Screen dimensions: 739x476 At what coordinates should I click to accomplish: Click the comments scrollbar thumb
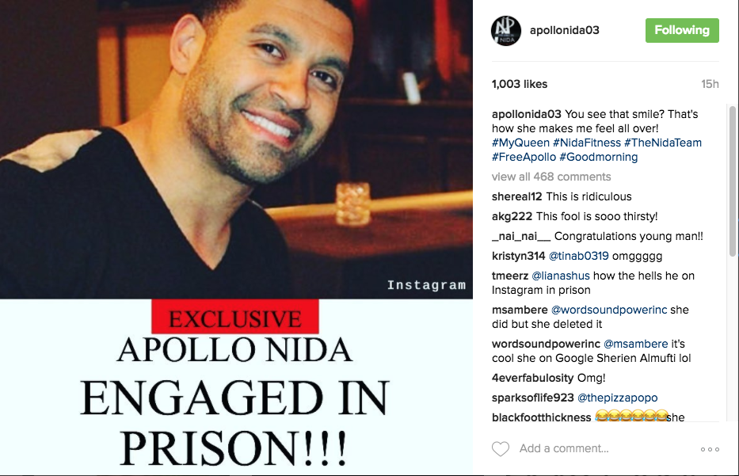pos(733,181)
